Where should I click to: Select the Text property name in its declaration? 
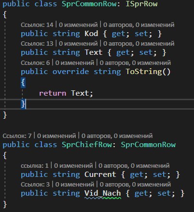[x=94, y=52]
